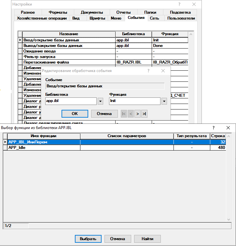The width and height of the screenshot is (236, 246).
Task: Click the Тип результата column header
Action: coord(192,136)
